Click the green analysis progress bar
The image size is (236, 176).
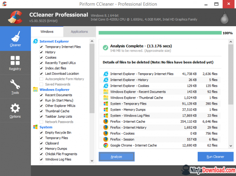pos(160,33)
